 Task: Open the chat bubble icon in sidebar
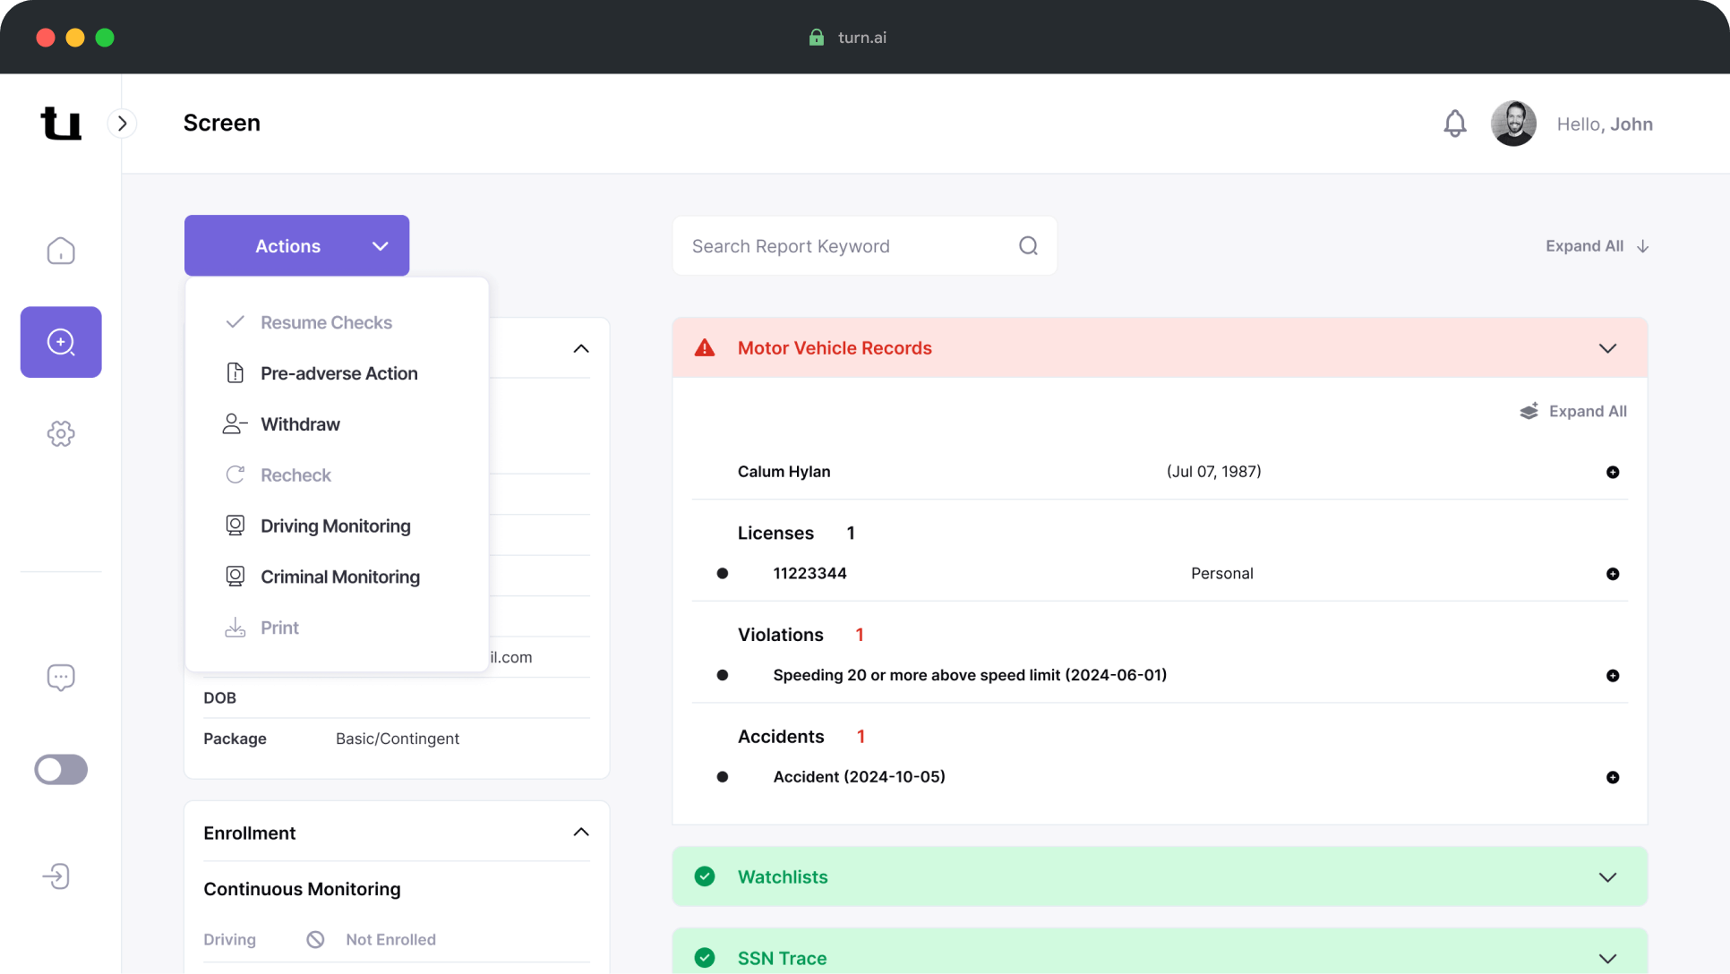[61, 677]
